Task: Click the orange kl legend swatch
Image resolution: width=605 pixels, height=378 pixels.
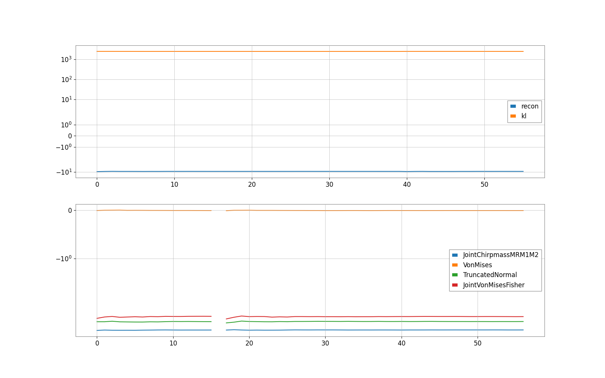Action: (513, 116)
